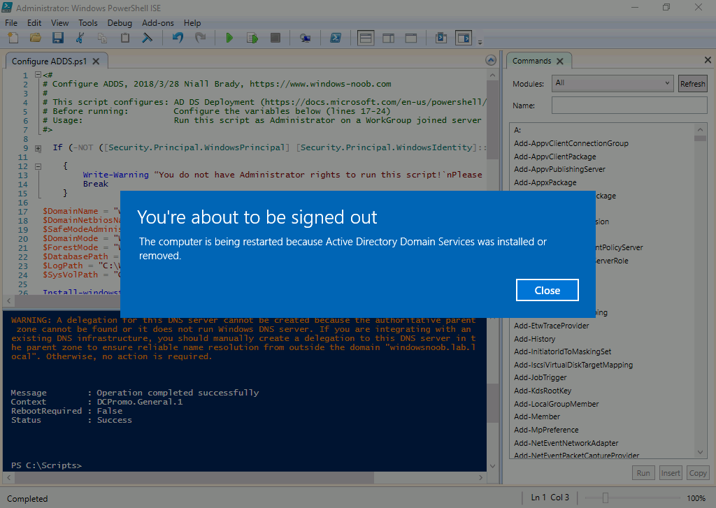This screenshot has width=716, height=508.
Task: Close the Commands add-on panel
Action: (708, 60)
